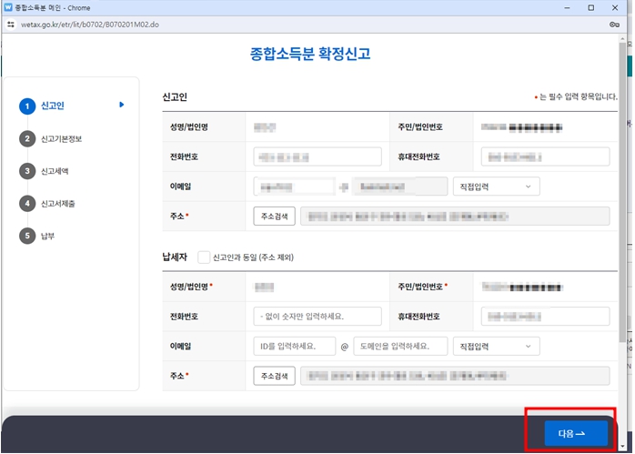This screenshot has width=635, height=454.
Task: Close the Chrome window
Action: (x=615, y=7)
